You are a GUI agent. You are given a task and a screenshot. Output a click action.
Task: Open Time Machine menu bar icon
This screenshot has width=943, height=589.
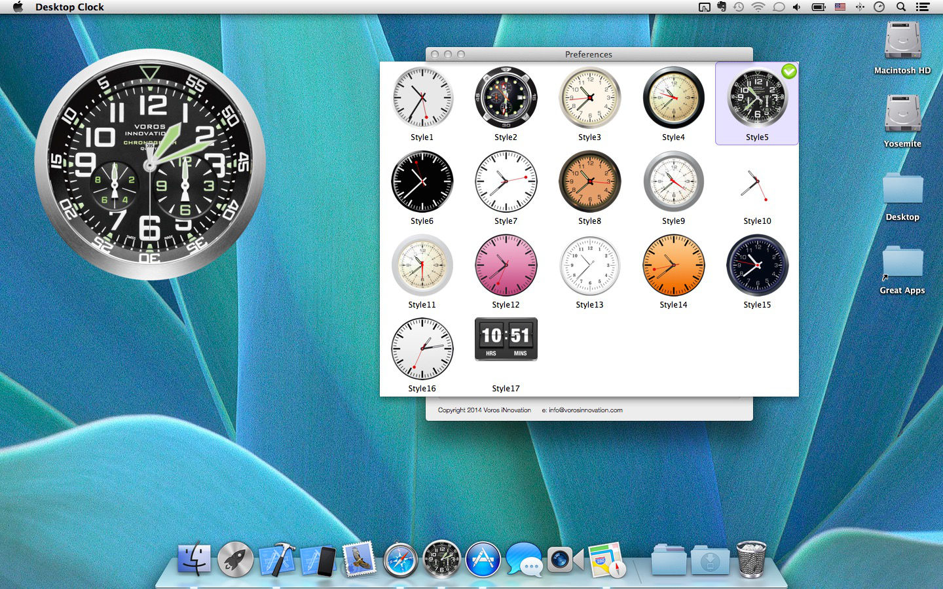739,7
